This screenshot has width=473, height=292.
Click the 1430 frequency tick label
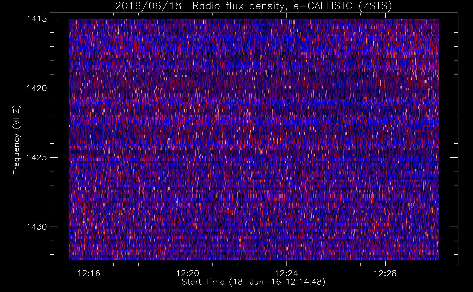coord(37,227)
